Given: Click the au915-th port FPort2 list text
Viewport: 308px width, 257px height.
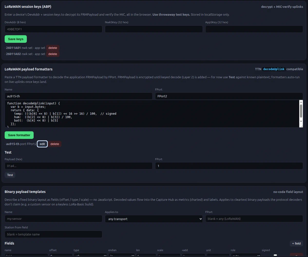Looking at the screenshot, I should point(21,144).
